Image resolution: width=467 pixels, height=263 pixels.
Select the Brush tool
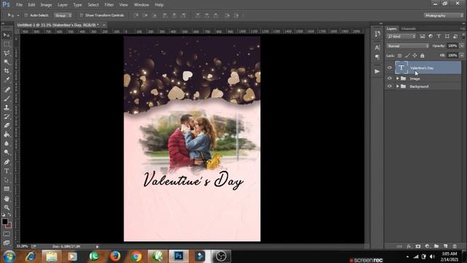click(7, 99)
